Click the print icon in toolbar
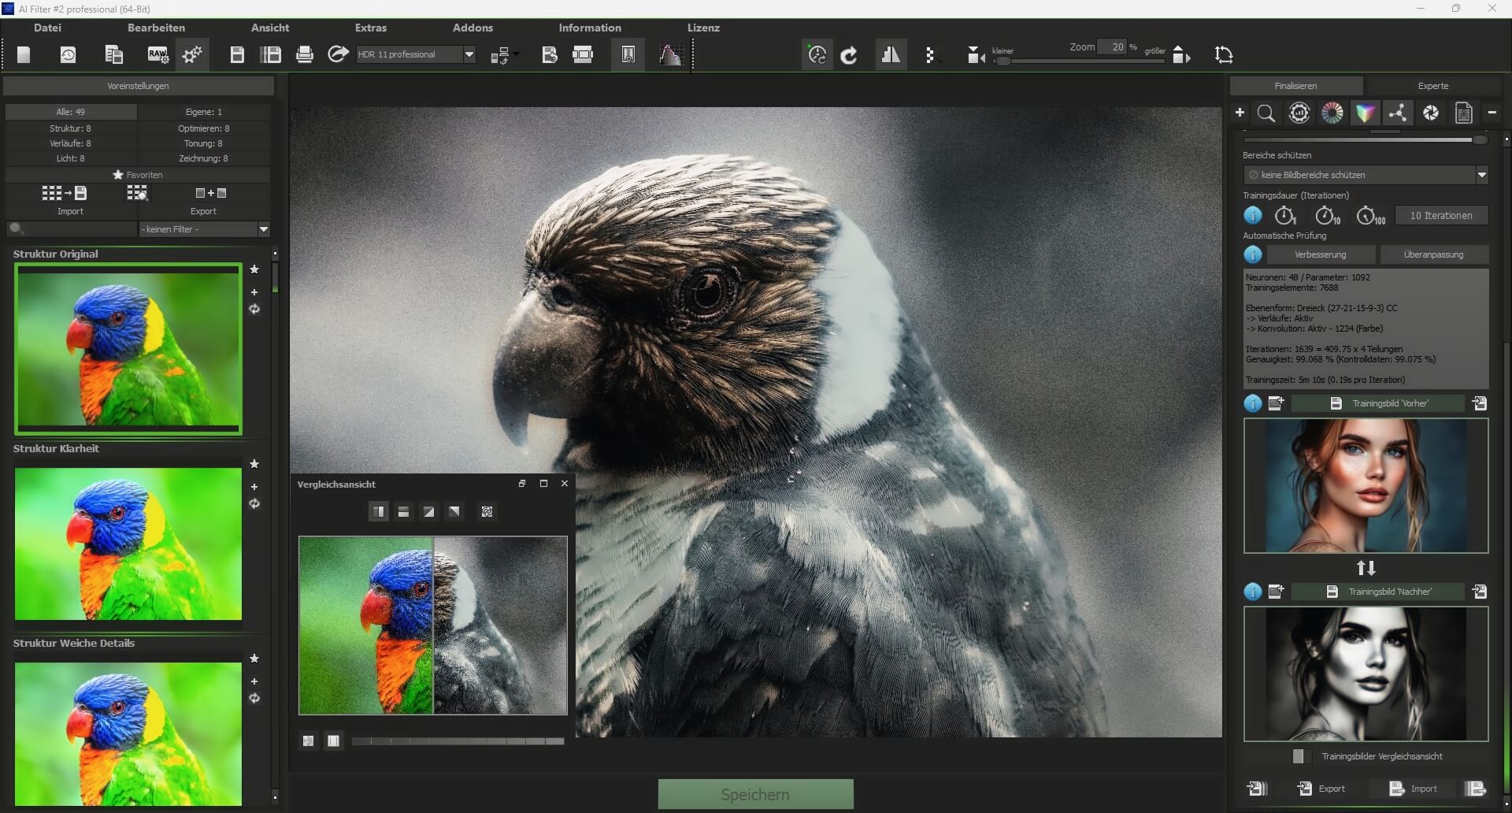The height and width of the screenshot is (813, 1512). coord(305,54)
